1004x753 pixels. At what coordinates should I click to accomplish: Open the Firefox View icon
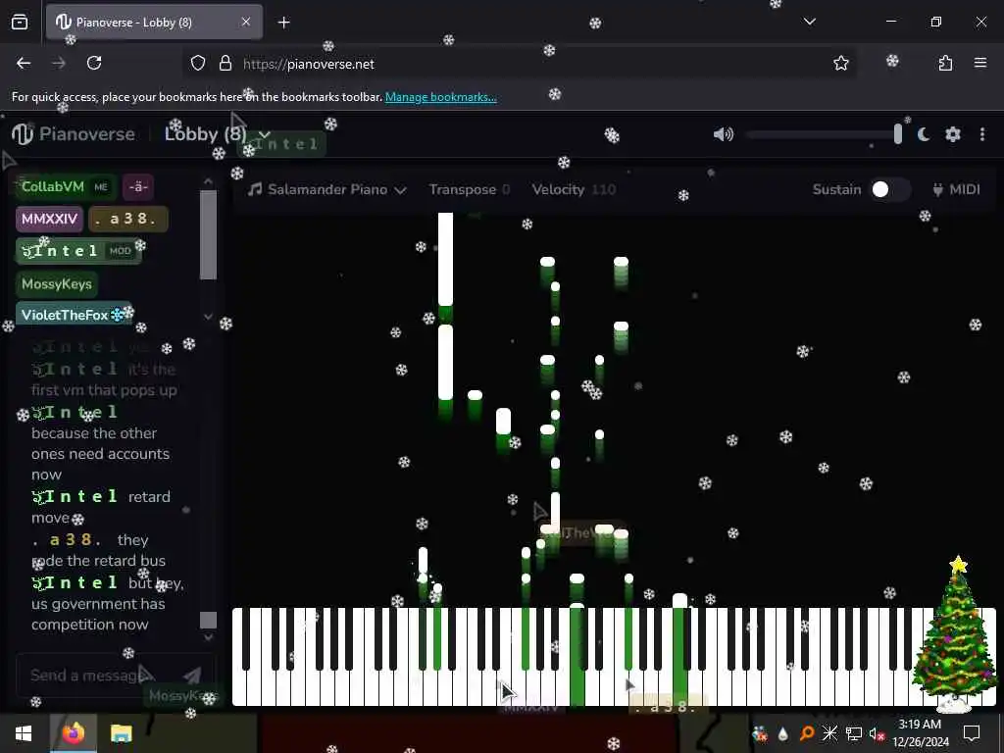20,22
